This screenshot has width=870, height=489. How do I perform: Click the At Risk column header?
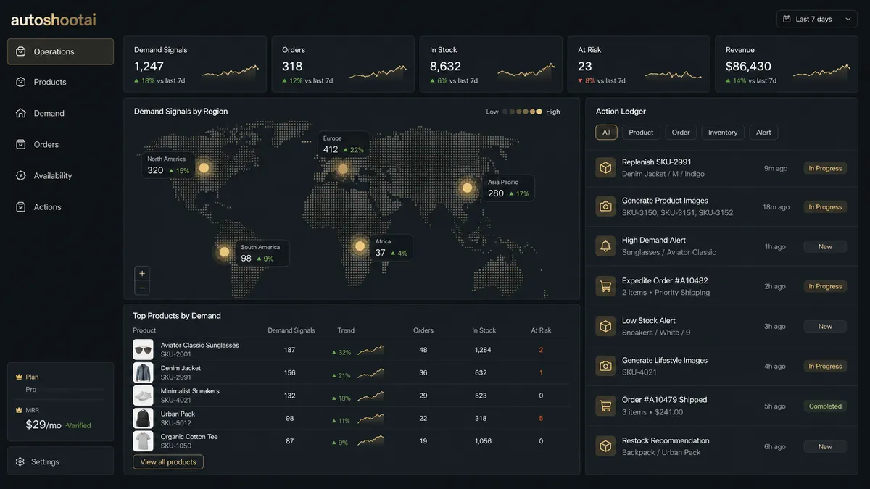click(541, 330)
